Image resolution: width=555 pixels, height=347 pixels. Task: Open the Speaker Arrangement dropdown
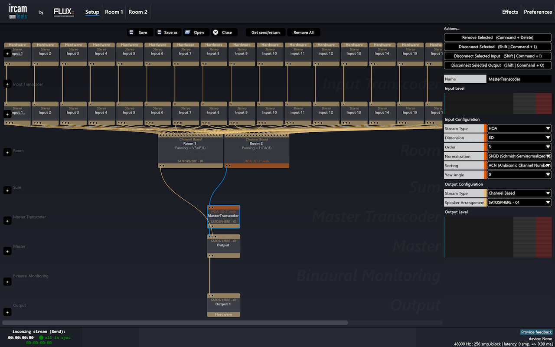[519, 203]
